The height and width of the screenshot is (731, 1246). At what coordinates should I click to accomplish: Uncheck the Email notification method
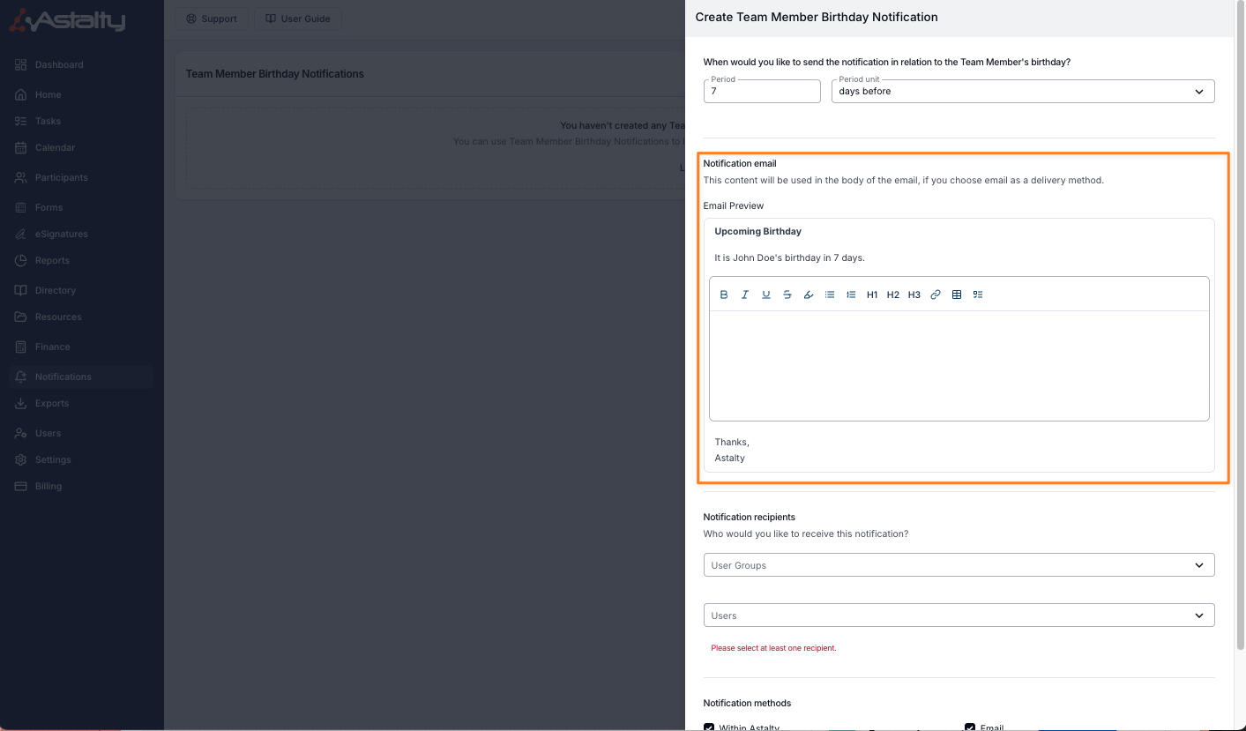coord(970,727)
